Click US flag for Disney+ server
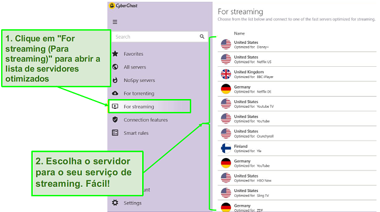380x212 pixels. [x=226, y=45]
